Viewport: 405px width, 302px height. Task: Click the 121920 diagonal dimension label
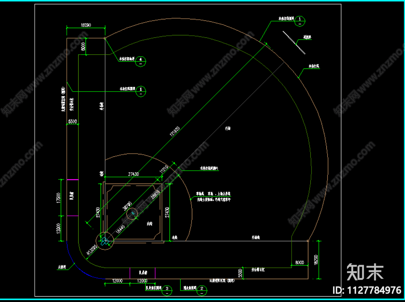174,131
